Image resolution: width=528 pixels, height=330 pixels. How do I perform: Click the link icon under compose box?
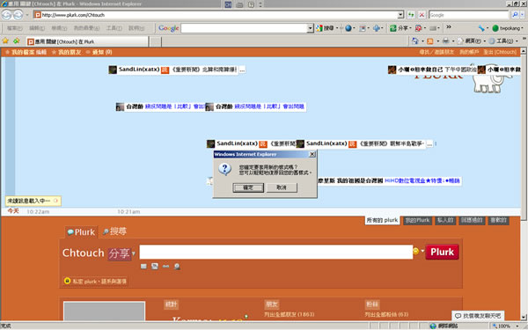tap(165, 267)
